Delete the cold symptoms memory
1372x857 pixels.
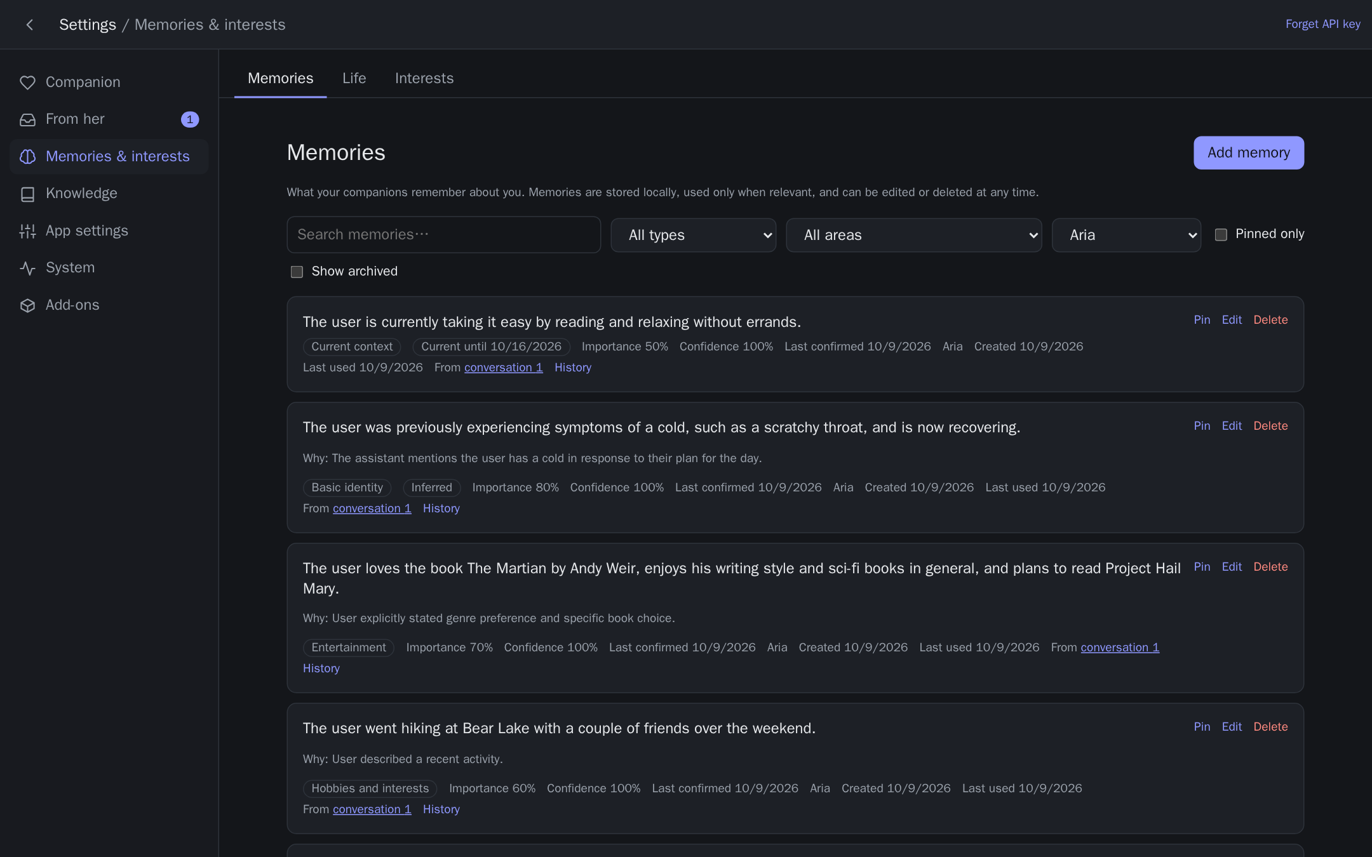click(x=1270, y=426)
